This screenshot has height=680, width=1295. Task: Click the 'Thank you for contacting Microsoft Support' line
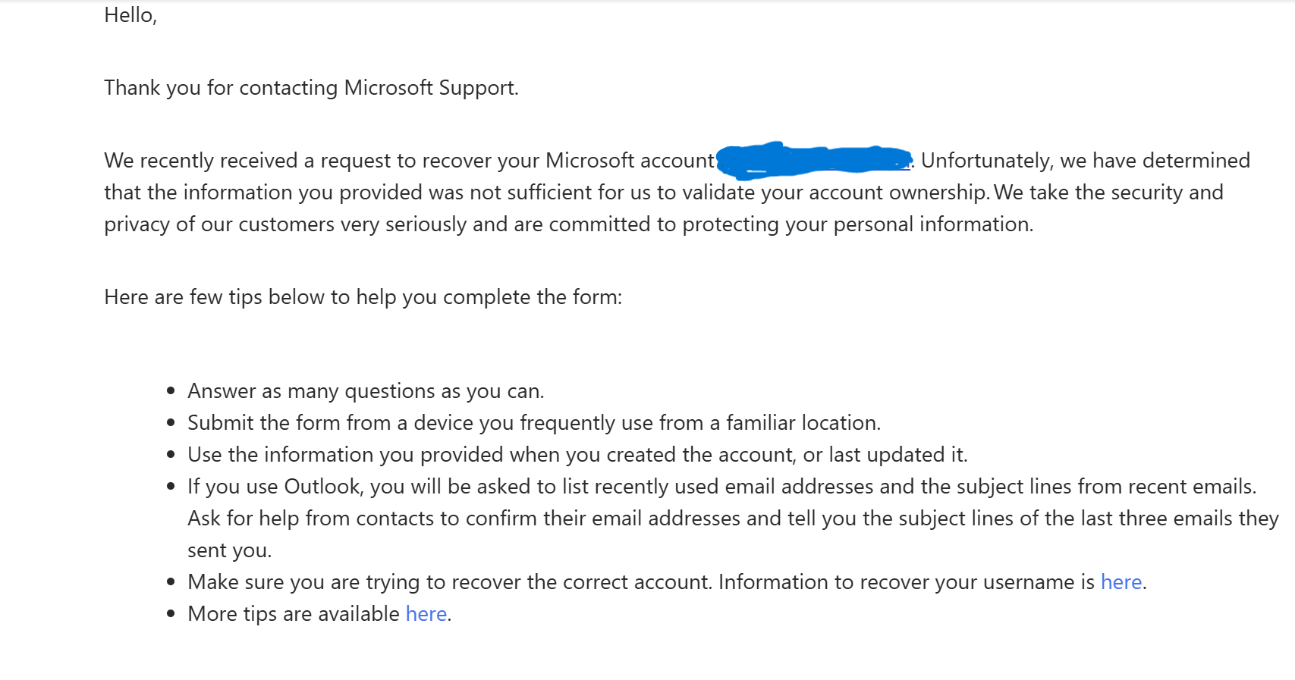[x=311, y=88]
